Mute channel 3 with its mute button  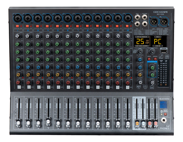point(39,87)
